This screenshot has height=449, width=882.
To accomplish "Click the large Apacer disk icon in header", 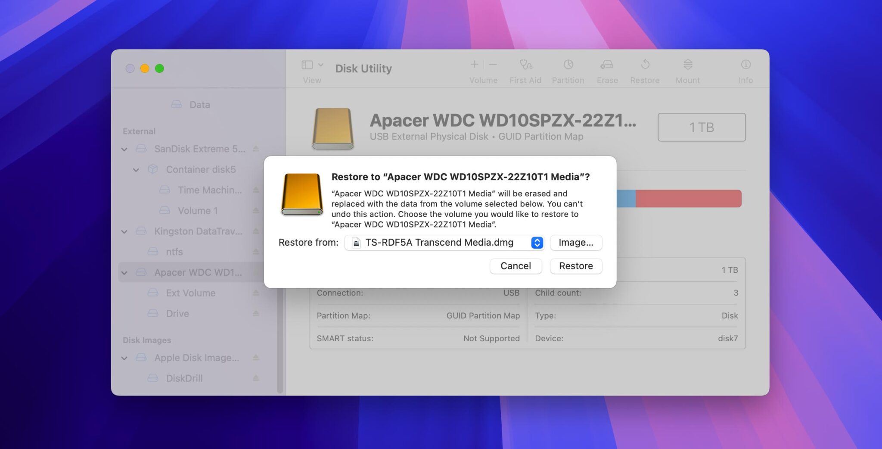I will 333,128.
